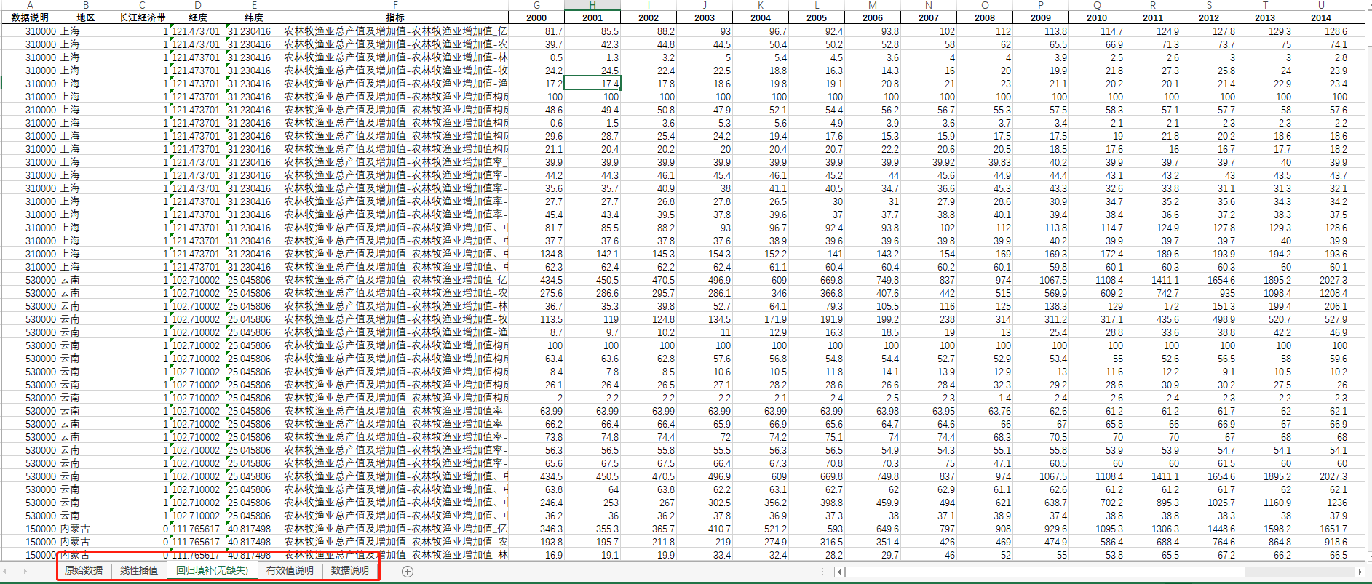The width and height of the screenshot is (1372, 584).
Task: Click the cell with value 63.76
Action: (x=985, y=411)
